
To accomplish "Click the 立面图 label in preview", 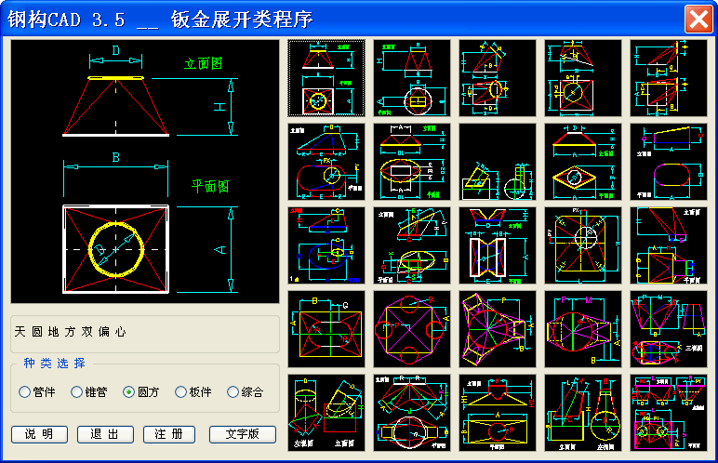I will point(204,63).
